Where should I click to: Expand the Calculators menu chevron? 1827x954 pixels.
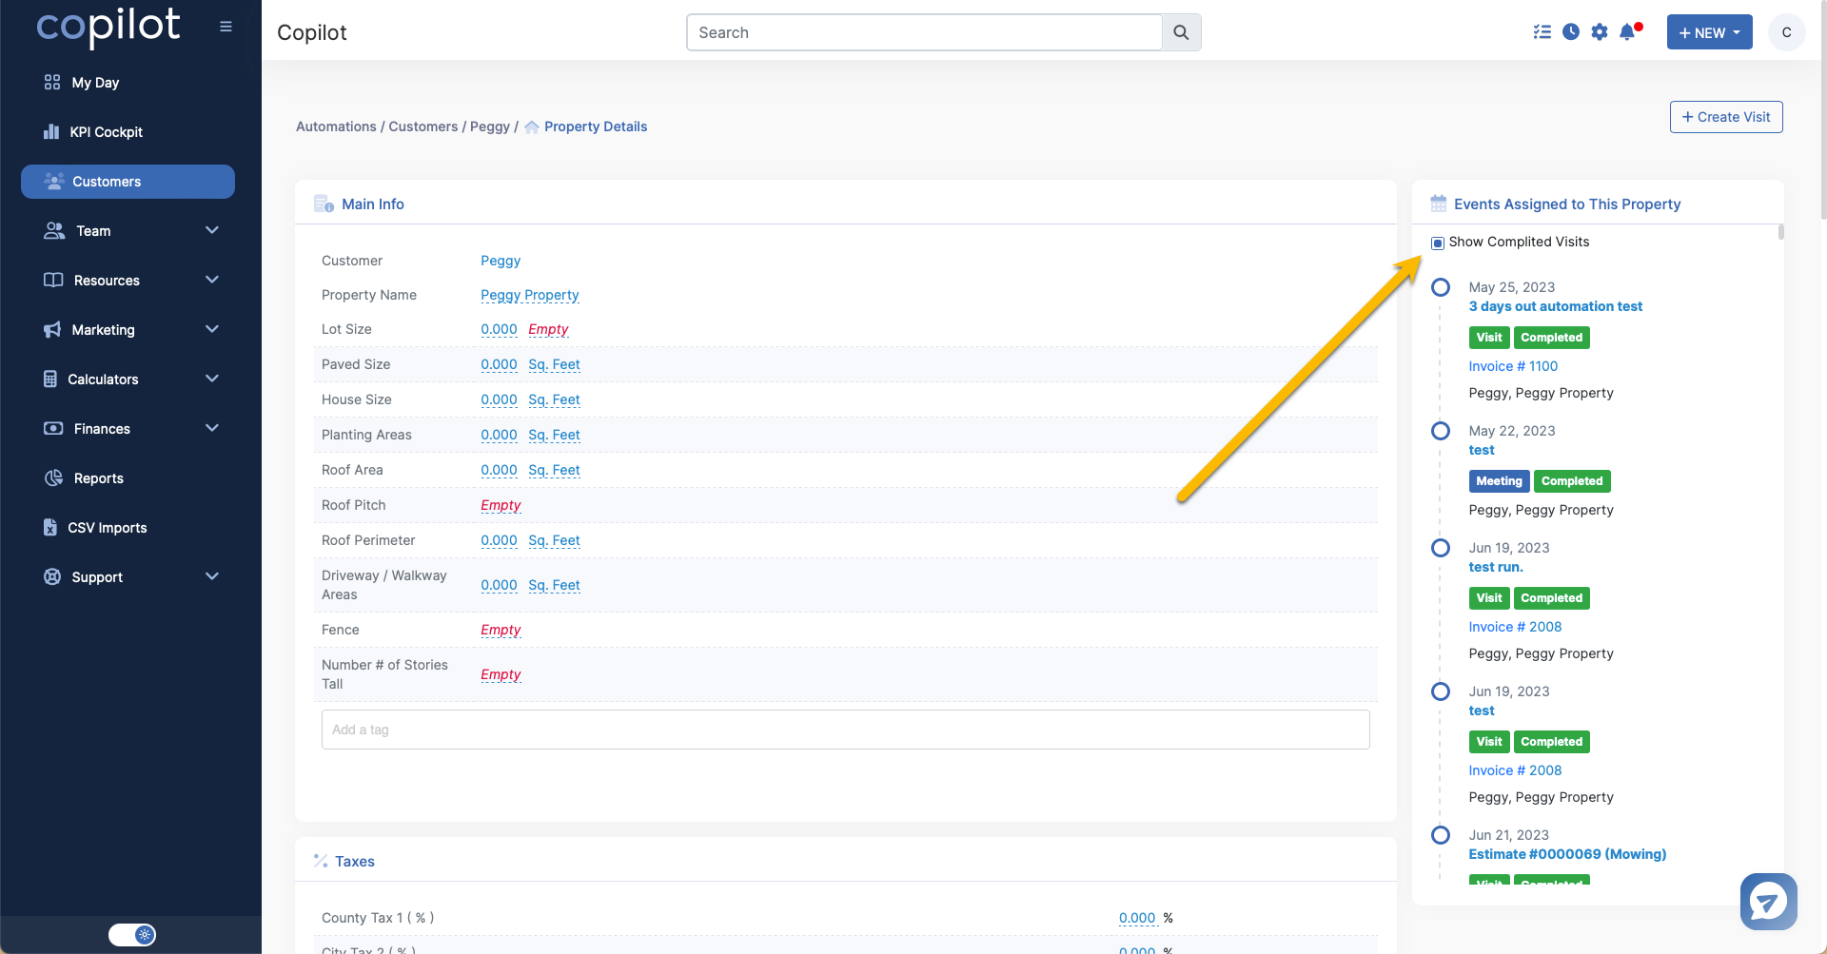tap(212, 379)
